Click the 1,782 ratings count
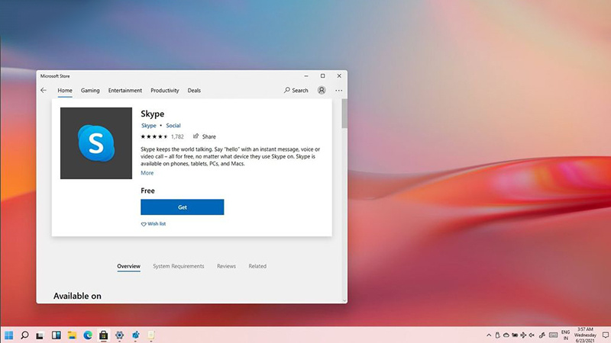The width and height of the screenshot is (611, 343). [177, 136]
